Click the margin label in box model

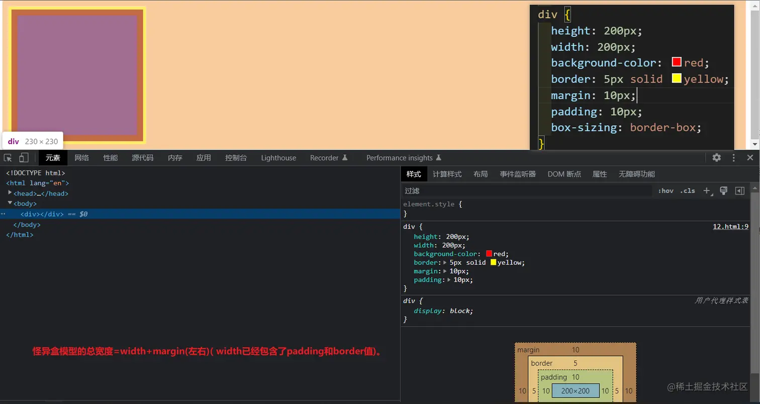tap(528, 349)
